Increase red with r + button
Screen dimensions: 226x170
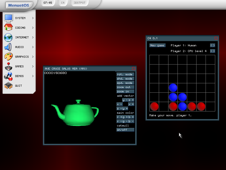click(119, 117)
